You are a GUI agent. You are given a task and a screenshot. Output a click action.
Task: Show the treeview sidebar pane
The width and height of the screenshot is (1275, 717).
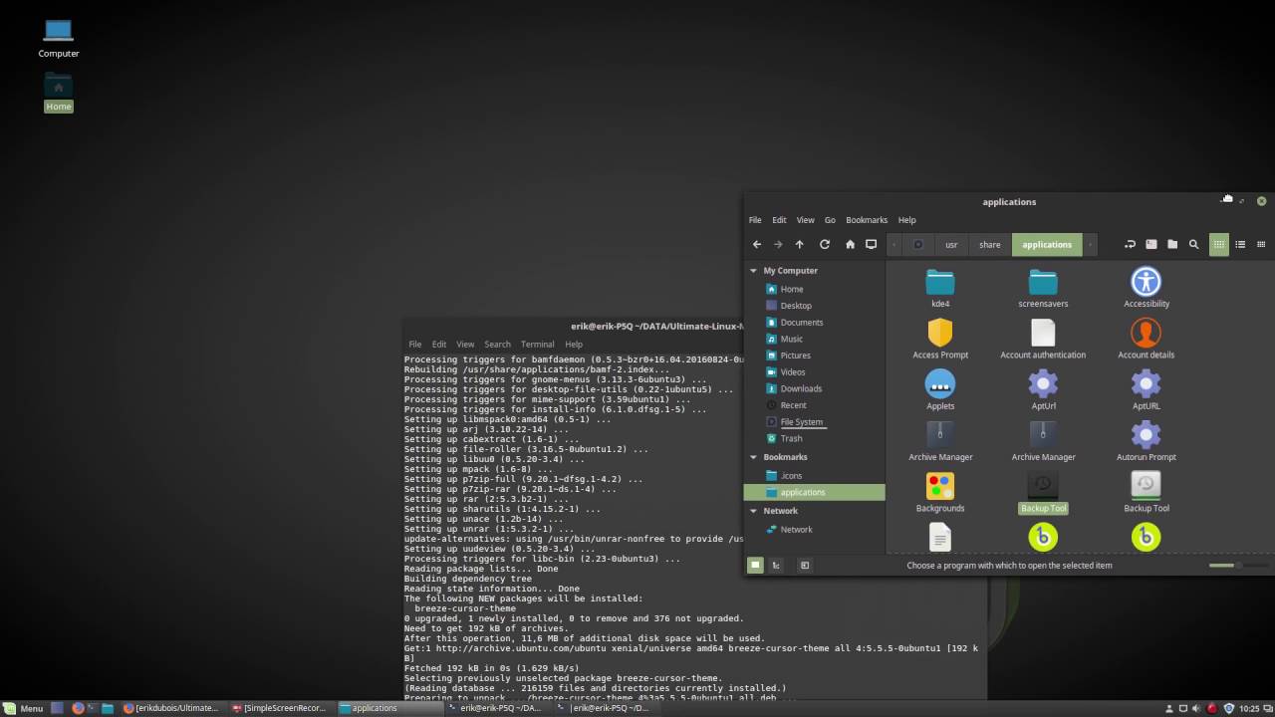776,566
